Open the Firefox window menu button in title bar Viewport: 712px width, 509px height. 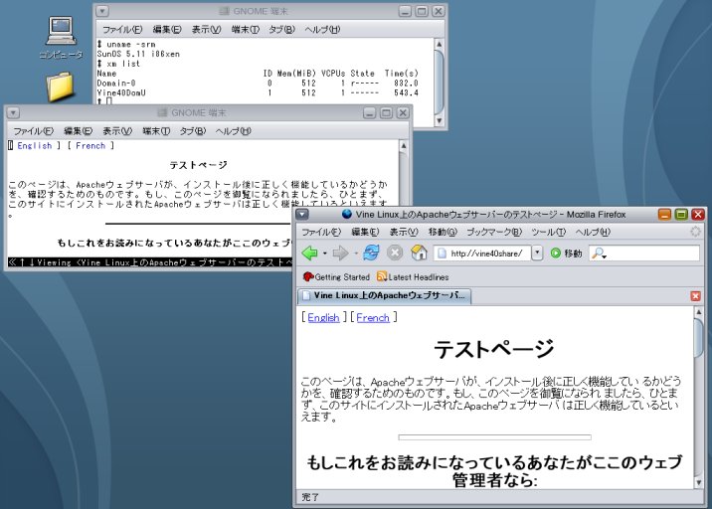pyautogui.click(x=302, y=215)
